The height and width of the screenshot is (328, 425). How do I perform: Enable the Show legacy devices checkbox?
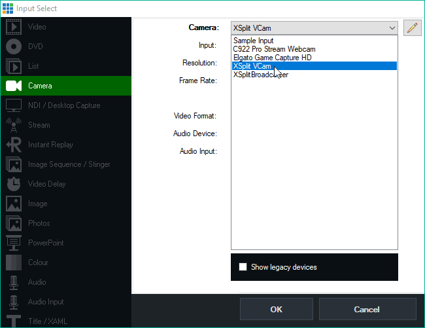pyautogui.click(x=243, y=267)
